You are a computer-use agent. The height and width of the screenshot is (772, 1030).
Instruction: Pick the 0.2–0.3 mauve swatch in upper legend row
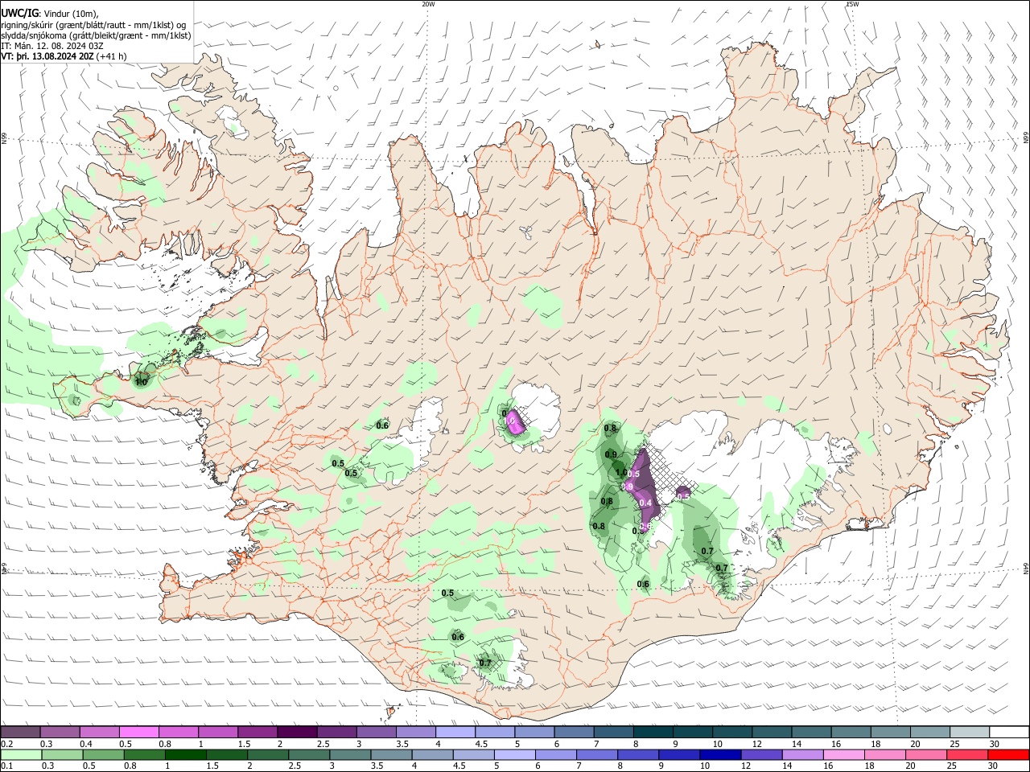(x=20, y=733)
